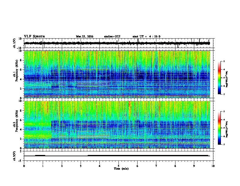Click inside the ch.1 frequency spectrogram
Viewport: 240px width, 186px height.
click(x=117, y=74)
